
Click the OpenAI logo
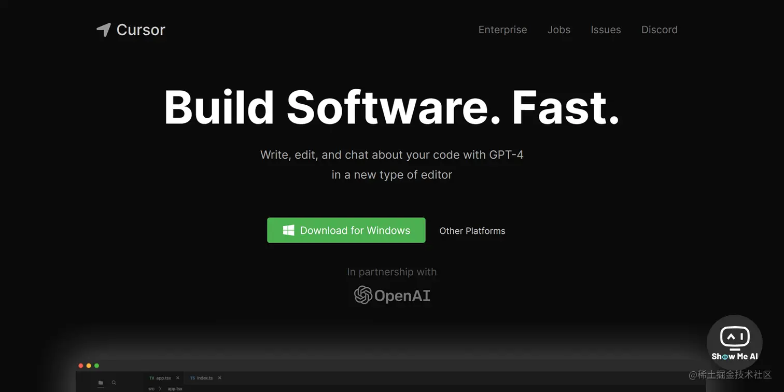point(392,296)
